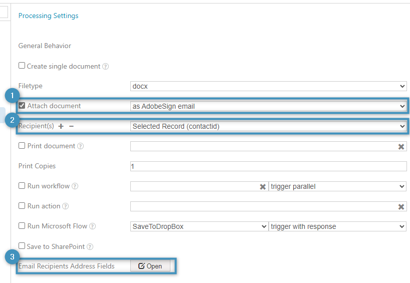This screenshot has height=283, width=410.
Task: Open help icon beside Run workflow
Action: (x=75, y=186)
